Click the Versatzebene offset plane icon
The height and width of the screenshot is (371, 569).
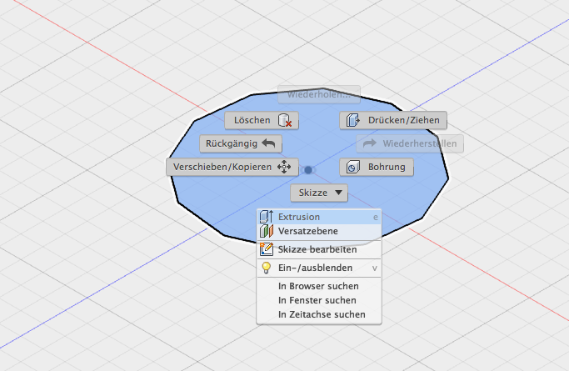coord(267,231)
